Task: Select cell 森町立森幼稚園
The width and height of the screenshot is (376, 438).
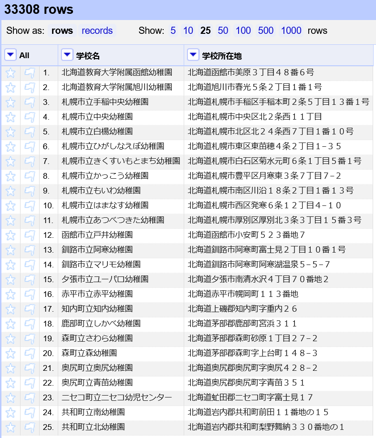Action: (x=121, y=354)
